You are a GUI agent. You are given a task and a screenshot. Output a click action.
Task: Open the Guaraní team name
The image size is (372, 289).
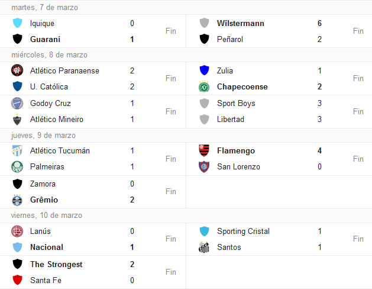45,39
